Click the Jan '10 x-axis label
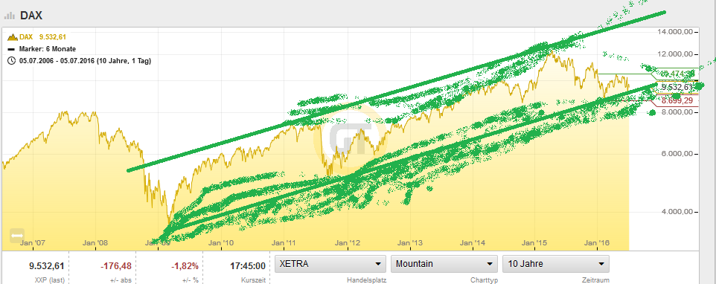This screenshot has height=284, width=716. [222, 242]
